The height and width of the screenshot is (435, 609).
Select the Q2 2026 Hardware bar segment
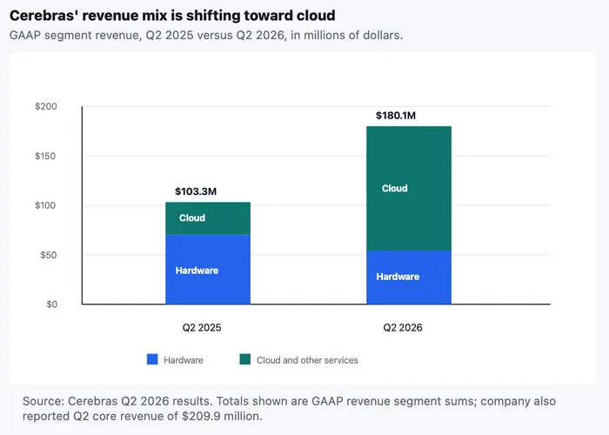point(409,278)
